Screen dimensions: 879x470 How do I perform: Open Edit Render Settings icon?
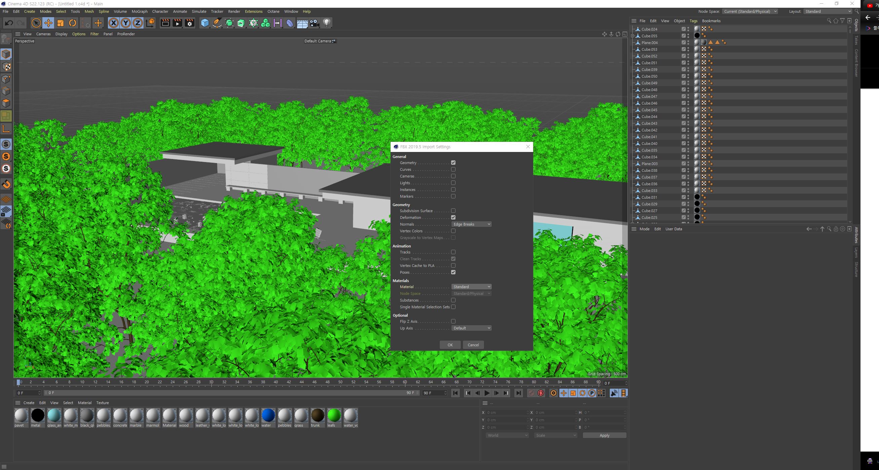190,23
